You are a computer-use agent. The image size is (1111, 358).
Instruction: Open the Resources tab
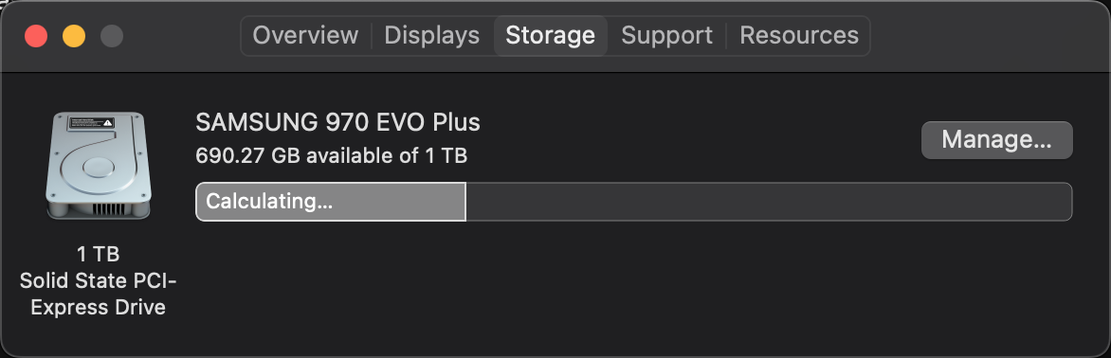(x=798, y=35)
